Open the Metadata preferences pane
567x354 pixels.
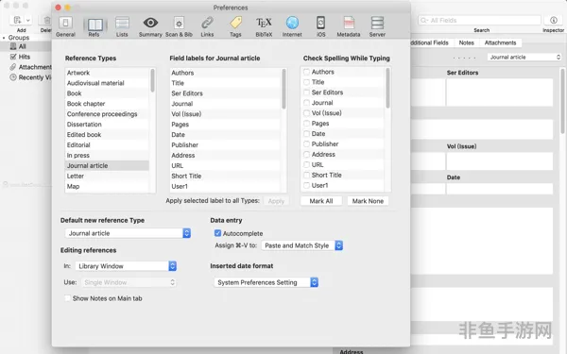pos(349,26)
